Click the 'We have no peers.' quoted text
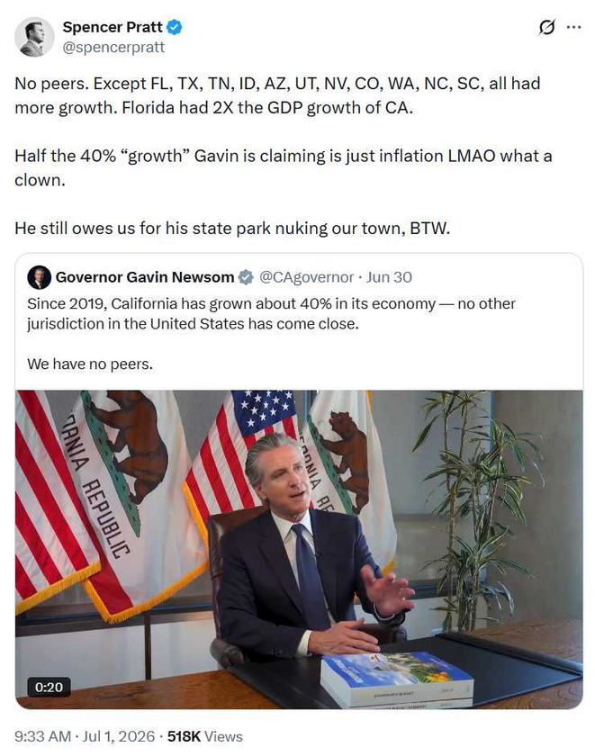The width and height of the screenshot is (595, 756). [90, 364]
